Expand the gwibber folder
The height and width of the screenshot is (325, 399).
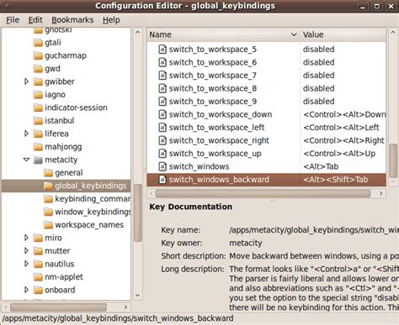click(x=26, y=81)
